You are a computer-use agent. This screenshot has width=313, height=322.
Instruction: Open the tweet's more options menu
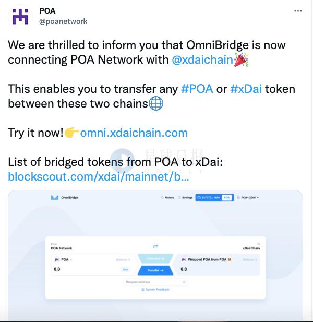tap(297, 11)
